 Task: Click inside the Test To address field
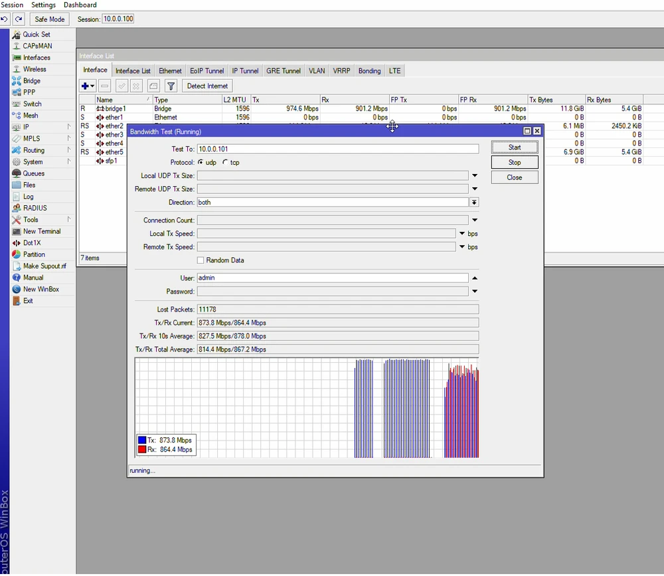click(332, 148)
